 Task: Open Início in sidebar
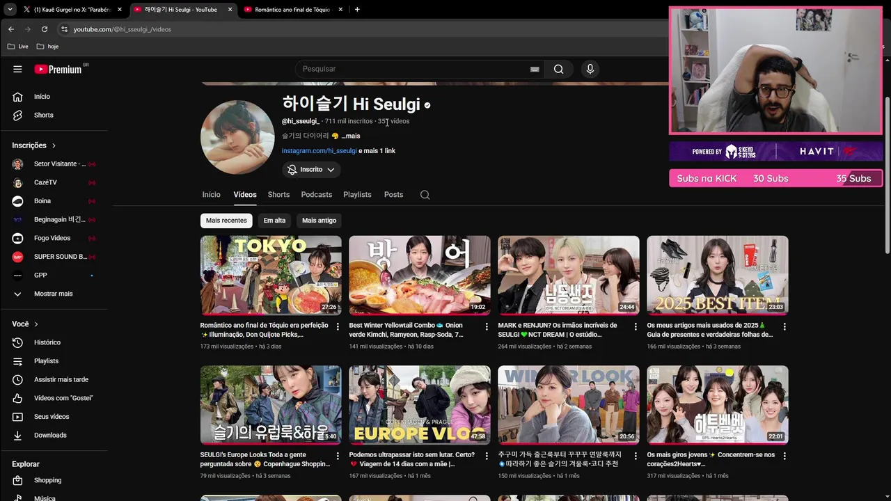54,97
